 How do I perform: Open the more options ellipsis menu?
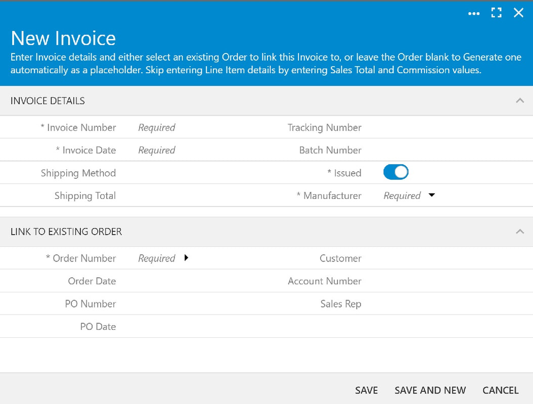coord(473,13)
